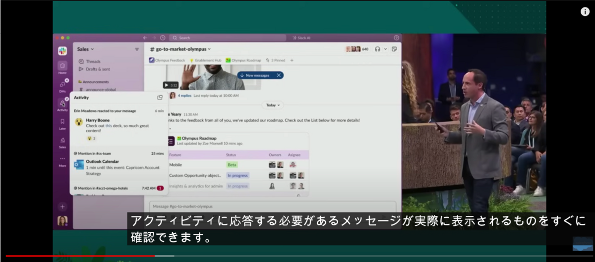Open the More ellipsis in sidebar
This screenshot has height=262, width=595.
pos(62,161)
